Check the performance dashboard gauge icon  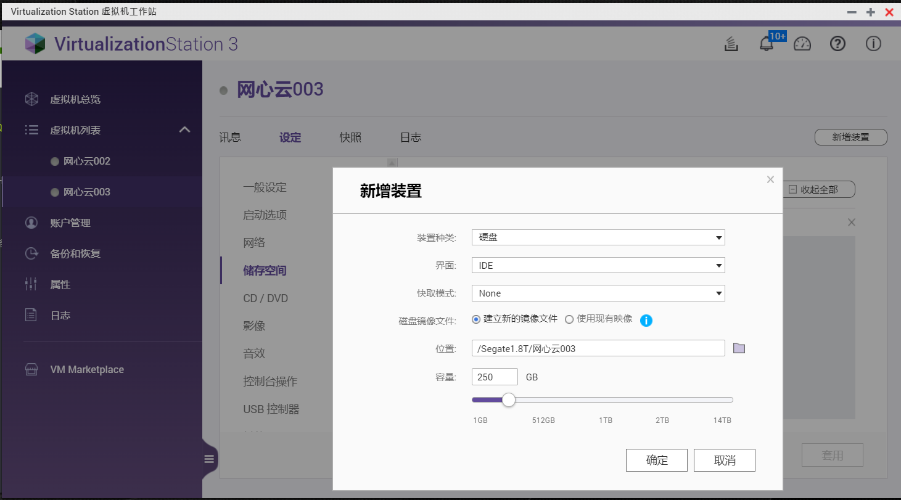coord(802,44)
